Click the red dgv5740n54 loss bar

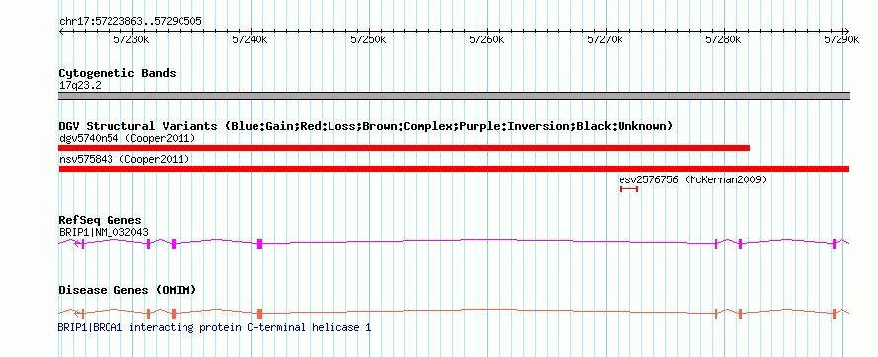point(403,148)
